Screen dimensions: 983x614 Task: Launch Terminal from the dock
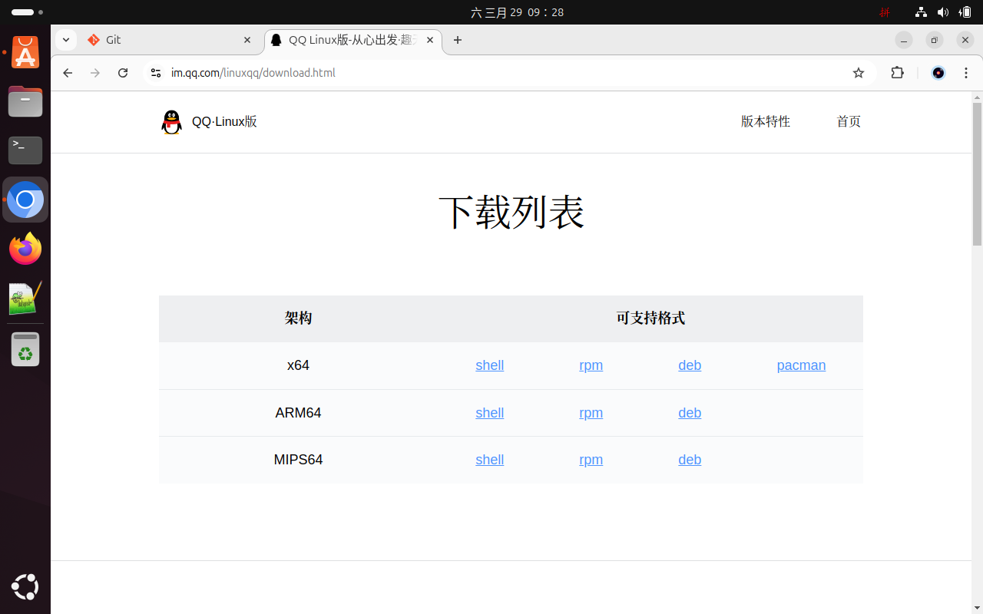tap(25, 150)
